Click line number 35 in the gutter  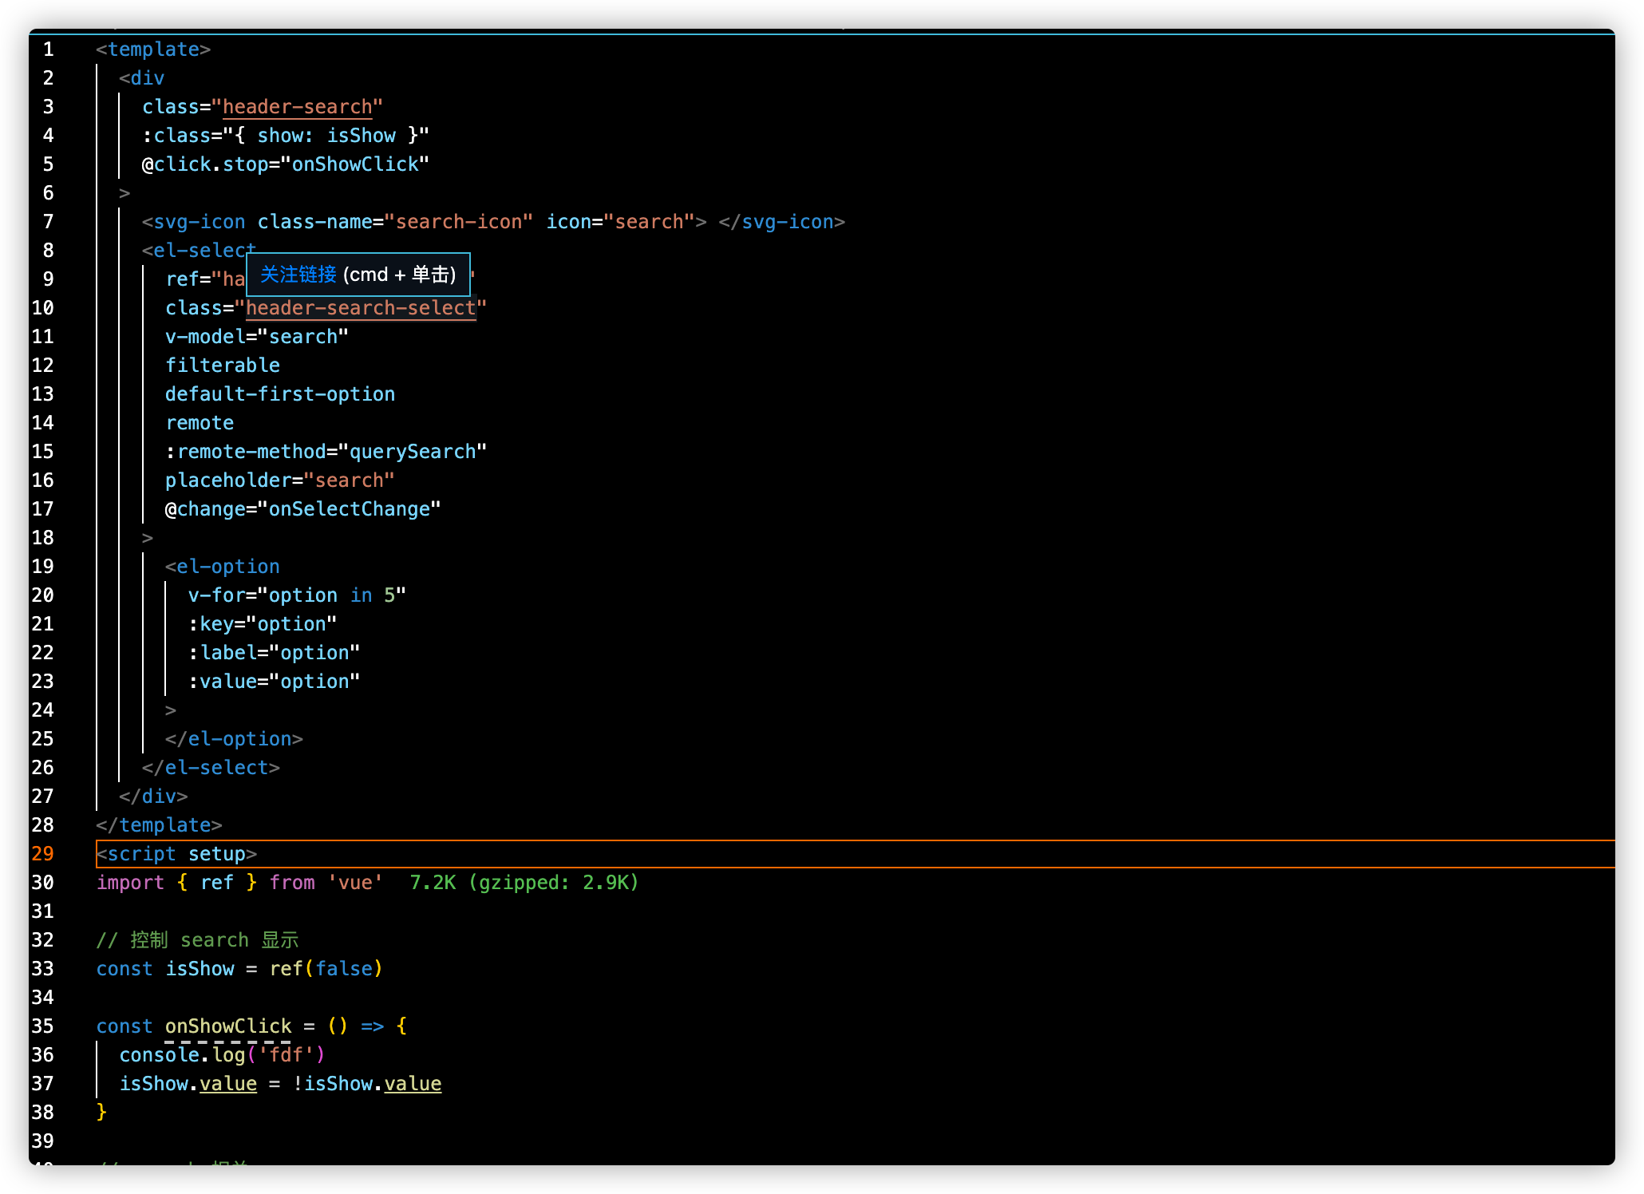(x=43, y=1026)
